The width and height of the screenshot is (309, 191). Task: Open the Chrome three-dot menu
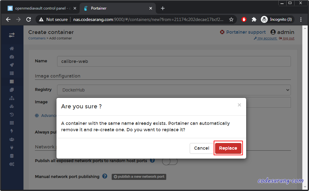coord(301,19)
